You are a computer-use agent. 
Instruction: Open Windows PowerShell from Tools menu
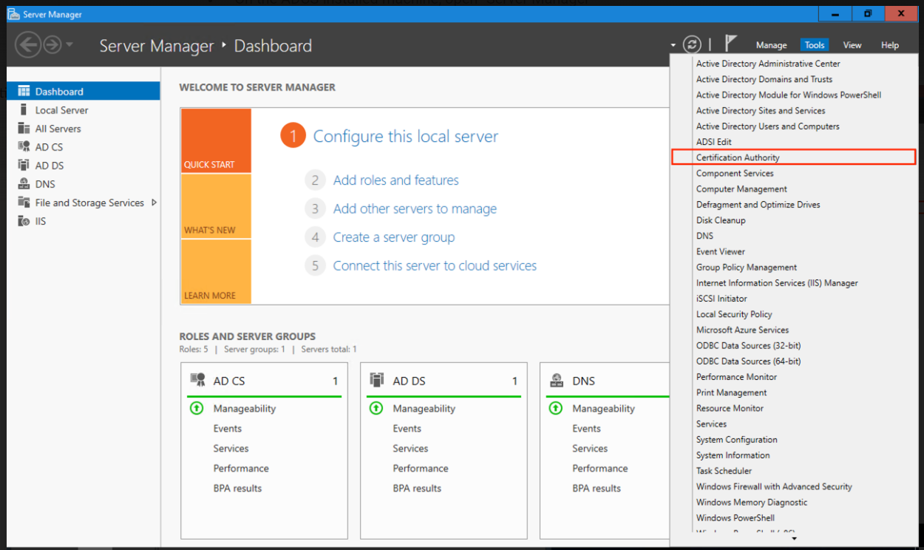pyautogui.click(x=736, y=518)
